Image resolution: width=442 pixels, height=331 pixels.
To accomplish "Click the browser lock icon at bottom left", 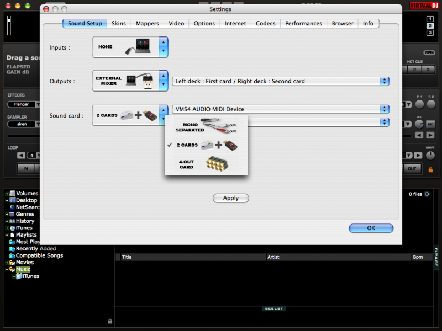I will (110, 321).
